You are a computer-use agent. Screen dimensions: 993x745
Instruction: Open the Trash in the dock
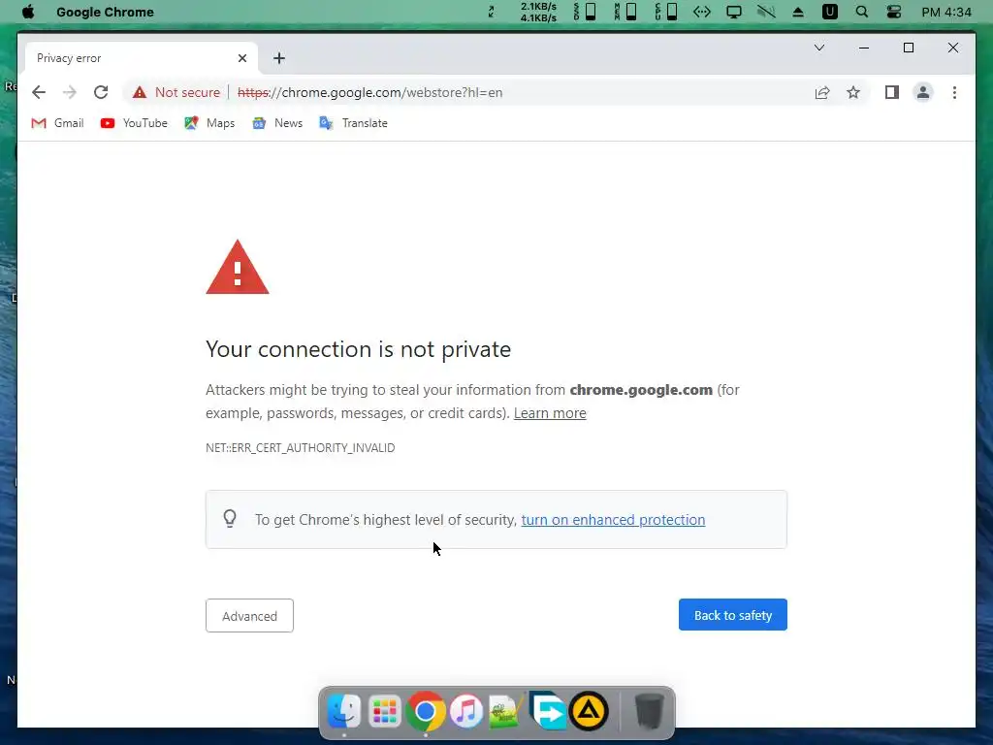click(649, 711)
